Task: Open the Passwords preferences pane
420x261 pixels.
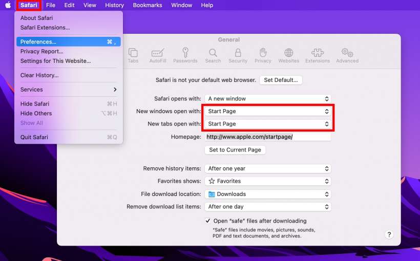Action: [x=185, y=56]
